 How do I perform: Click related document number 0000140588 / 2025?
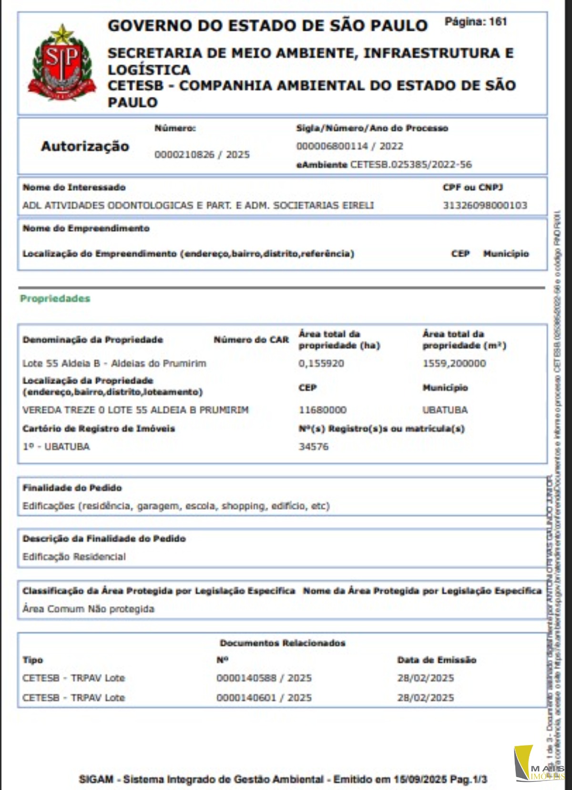pos(264,678)
